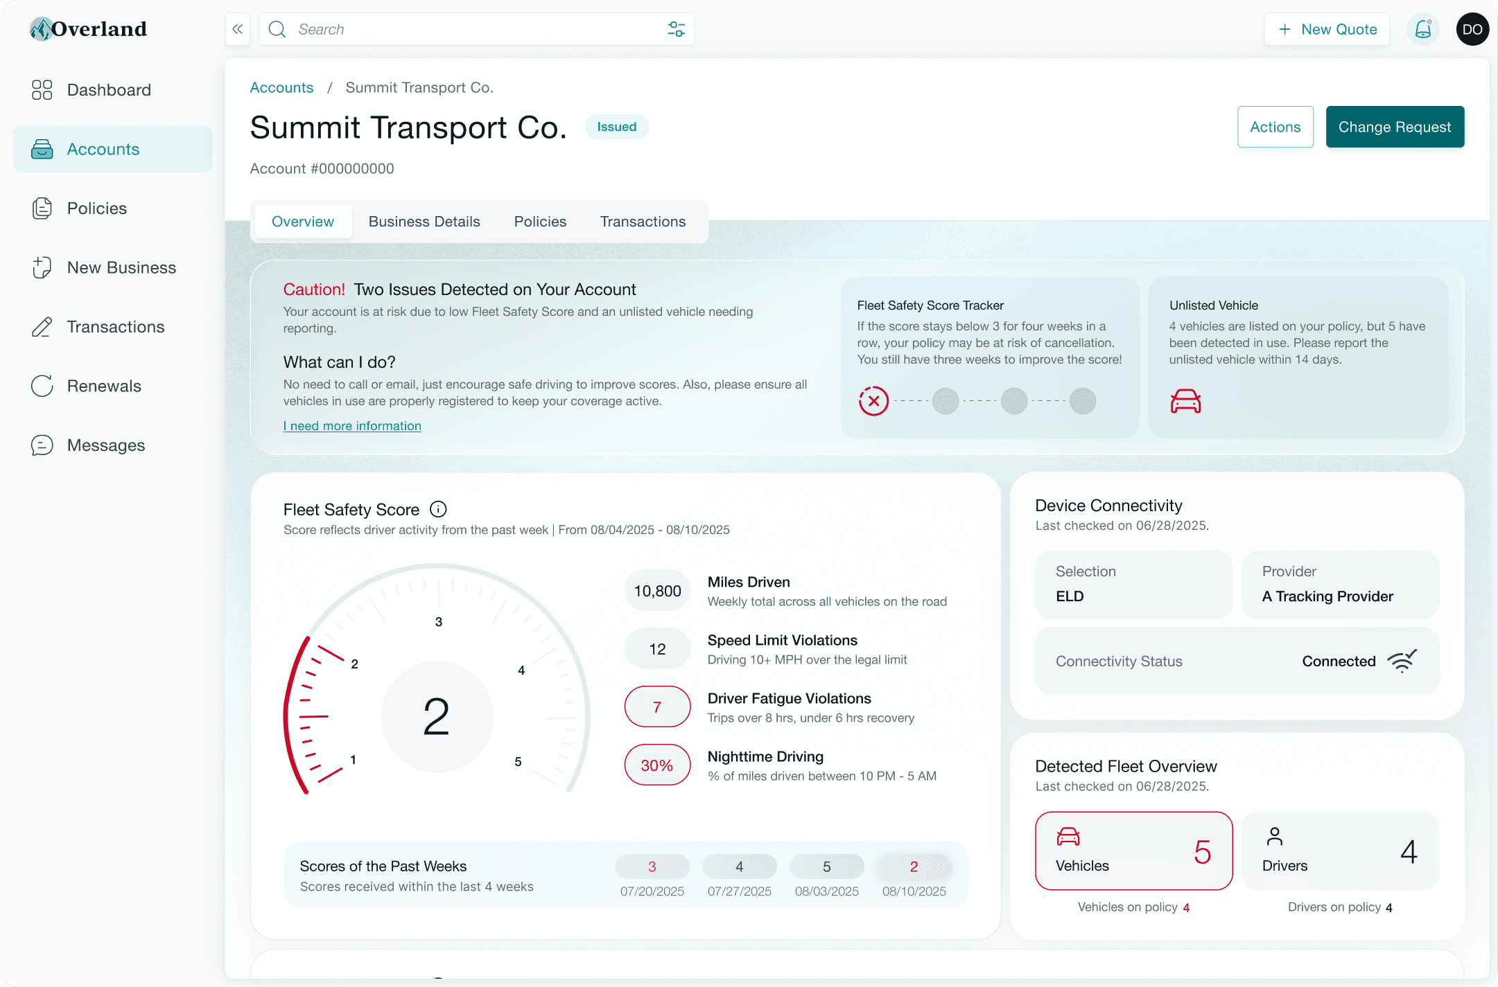Open Messages from the sidebar

click(x=105, y=445)
